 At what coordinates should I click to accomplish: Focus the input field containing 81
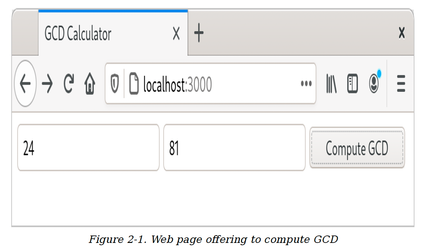tap(234, 148)
